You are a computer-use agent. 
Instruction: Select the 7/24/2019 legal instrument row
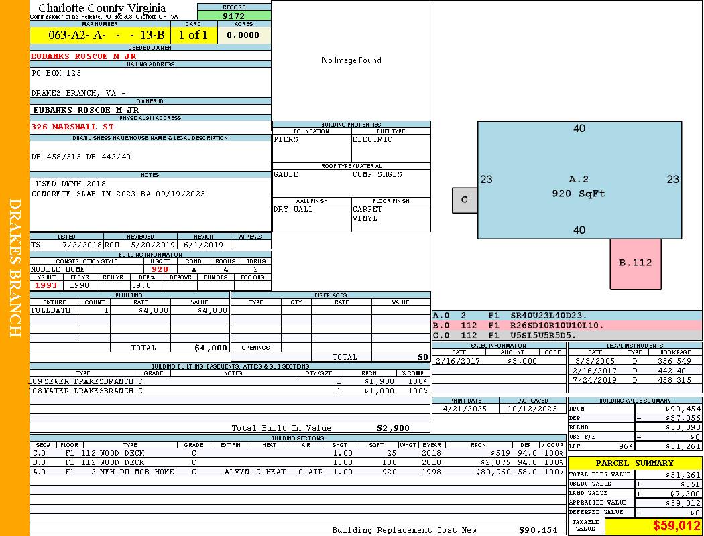634,380
